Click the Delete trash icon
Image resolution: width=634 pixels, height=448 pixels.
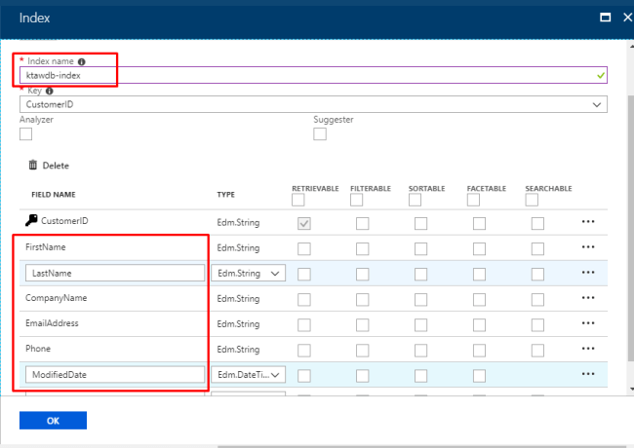pos(33,165)
